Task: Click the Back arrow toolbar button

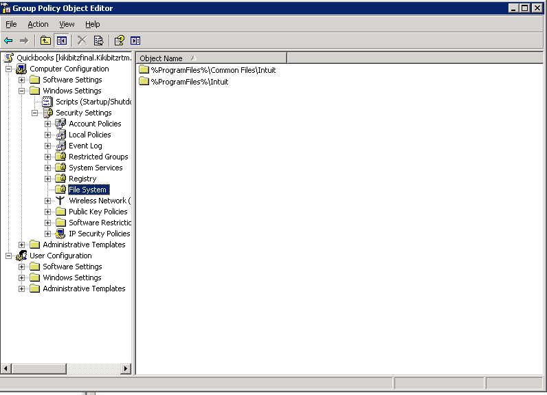Action: [8, 41]
